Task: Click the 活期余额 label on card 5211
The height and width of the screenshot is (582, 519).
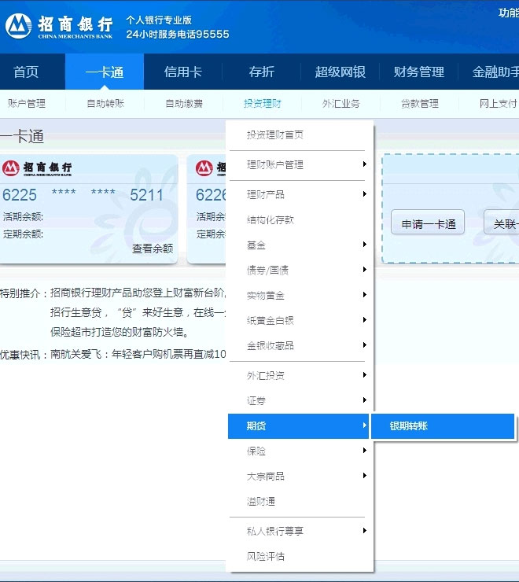Action: click(x=23, y=216)
